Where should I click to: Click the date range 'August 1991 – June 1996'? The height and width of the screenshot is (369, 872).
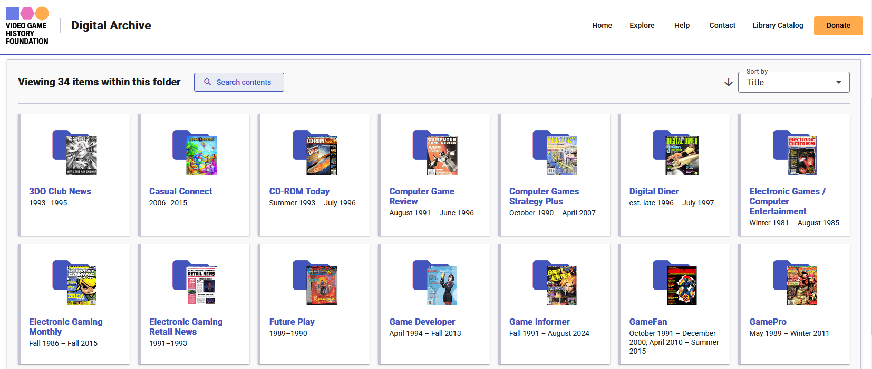(432, 213)
